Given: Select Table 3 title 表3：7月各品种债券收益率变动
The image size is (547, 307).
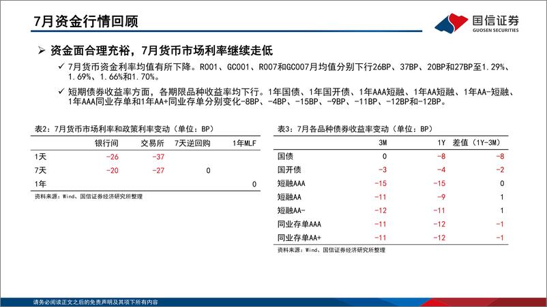Looking at the screenshot, I should (355, 129).
